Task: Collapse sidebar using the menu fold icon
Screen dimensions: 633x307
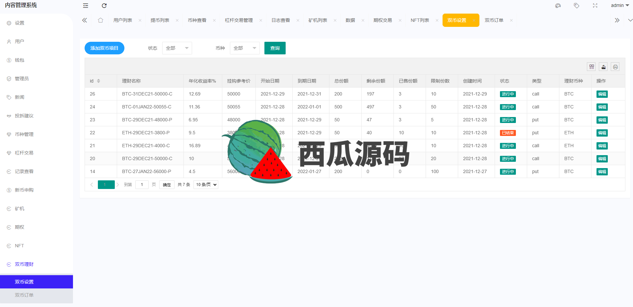Action: (x=86, y=6)
